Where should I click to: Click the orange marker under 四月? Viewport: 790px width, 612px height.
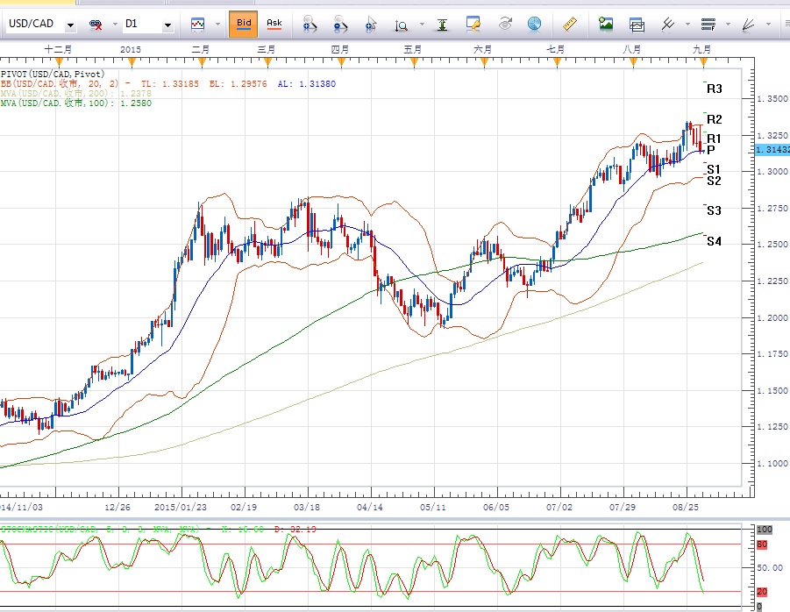click(341, 62)
